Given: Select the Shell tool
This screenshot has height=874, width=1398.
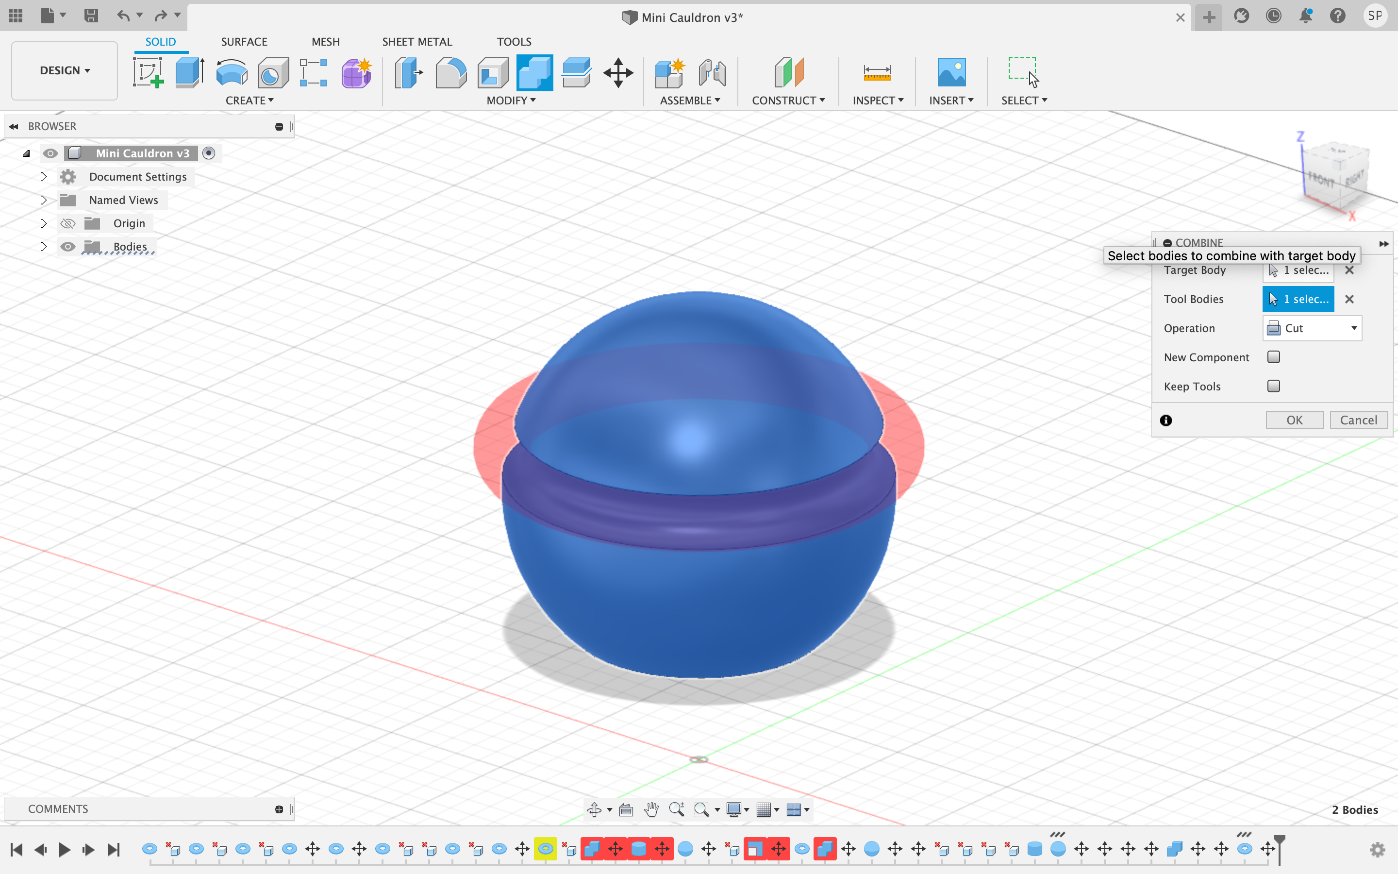Looking at the screenshot, I should pyautogui.click(x=493, y=73).
